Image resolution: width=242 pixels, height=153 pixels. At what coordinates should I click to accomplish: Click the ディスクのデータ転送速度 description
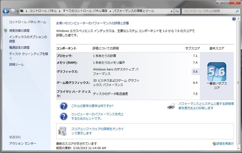[x=110, y=94]
